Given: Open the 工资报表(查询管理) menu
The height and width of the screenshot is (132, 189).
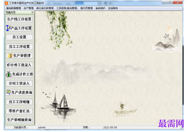Looking at the screenshot, I should [x=67, y=8].
